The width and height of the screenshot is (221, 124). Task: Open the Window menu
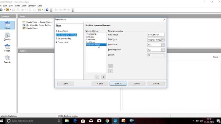(x=32, y=6)
